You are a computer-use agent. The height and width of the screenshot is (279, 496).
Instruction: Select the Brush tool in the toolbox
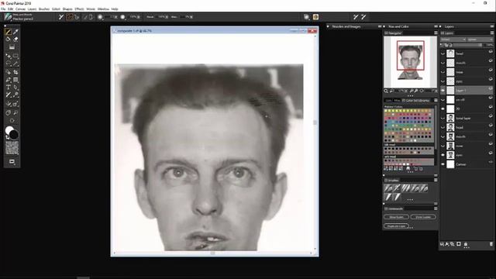click(x=9, y=32)
